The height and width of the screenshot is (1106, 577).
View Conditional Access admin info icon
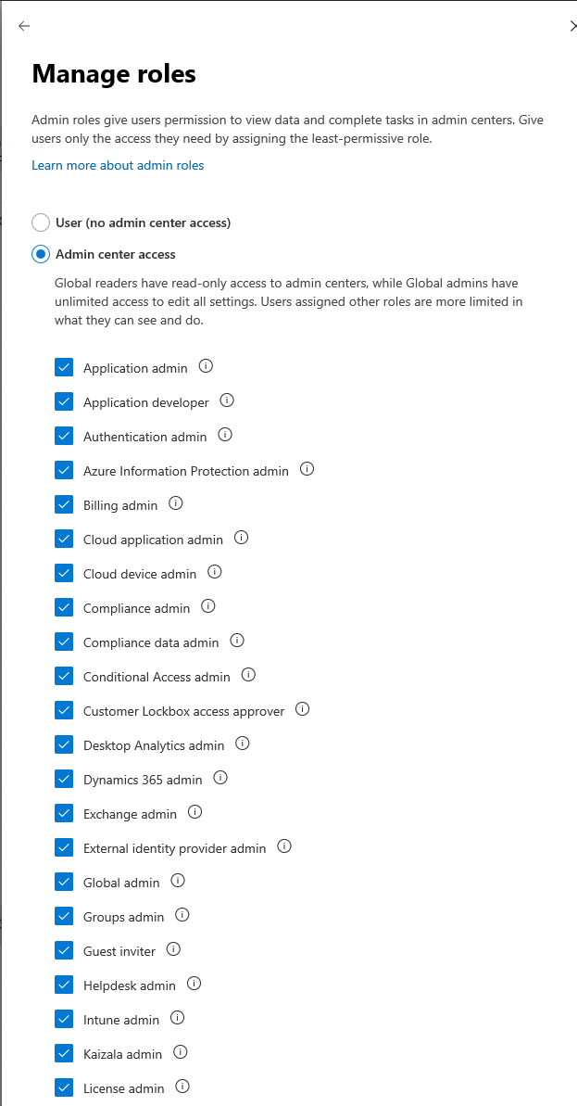point(248,675)
